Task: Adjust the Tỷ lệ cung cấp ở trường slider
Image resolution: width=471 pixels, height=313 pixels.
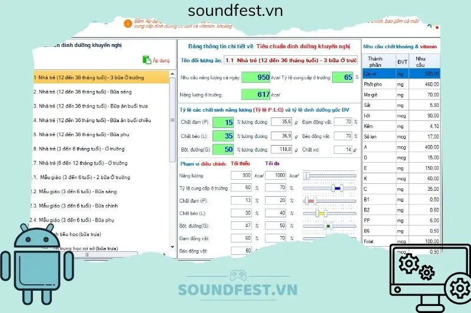Action: click(x=337, y=188)
